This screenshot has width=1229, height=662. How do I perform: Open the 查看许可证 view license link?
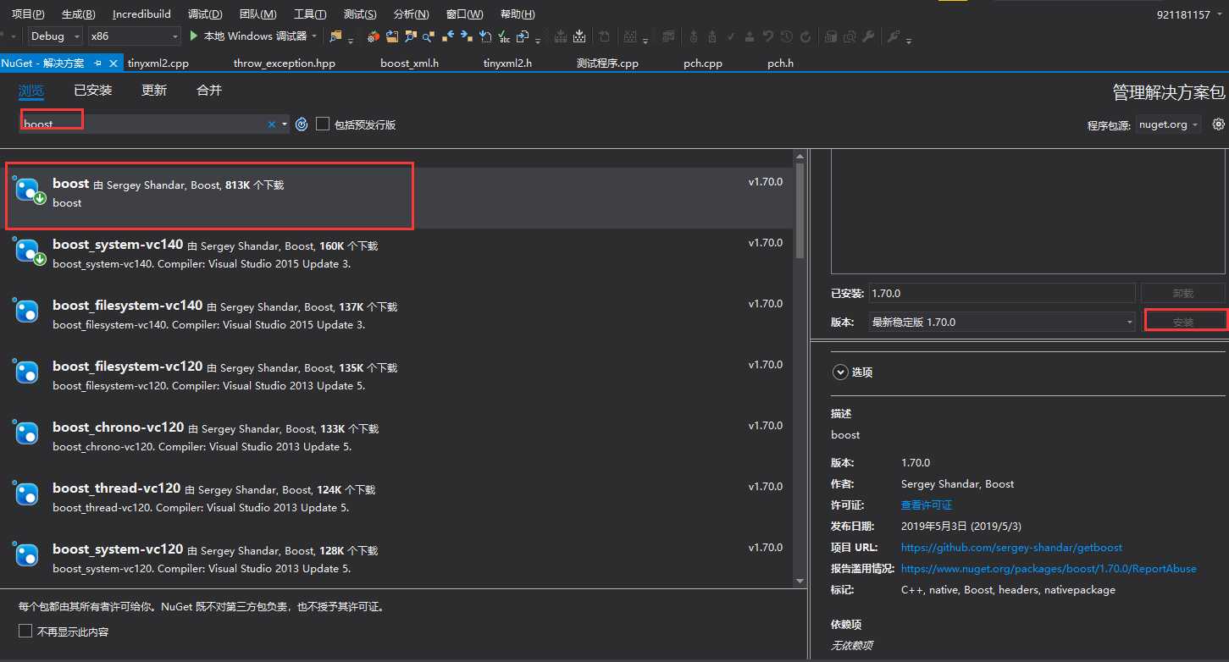pos(927,505)
